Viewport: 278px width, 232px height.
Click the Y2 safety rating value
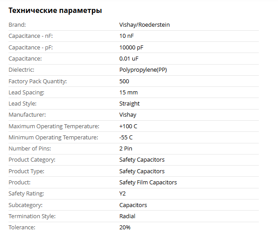click(x=123, y=194)
